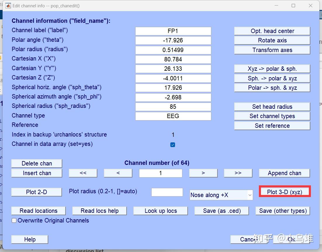Click Set reference
Image resolution: width=322 pixels, height=252 pixels.
pyautogui.click(x=271, y=126)
